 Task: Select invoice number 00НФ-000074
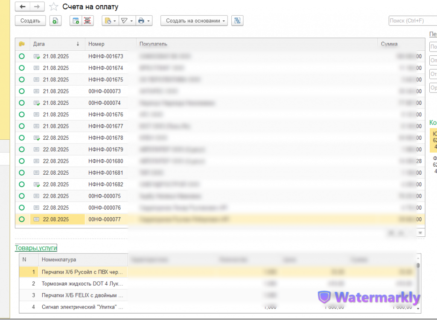tap(105, 103)
